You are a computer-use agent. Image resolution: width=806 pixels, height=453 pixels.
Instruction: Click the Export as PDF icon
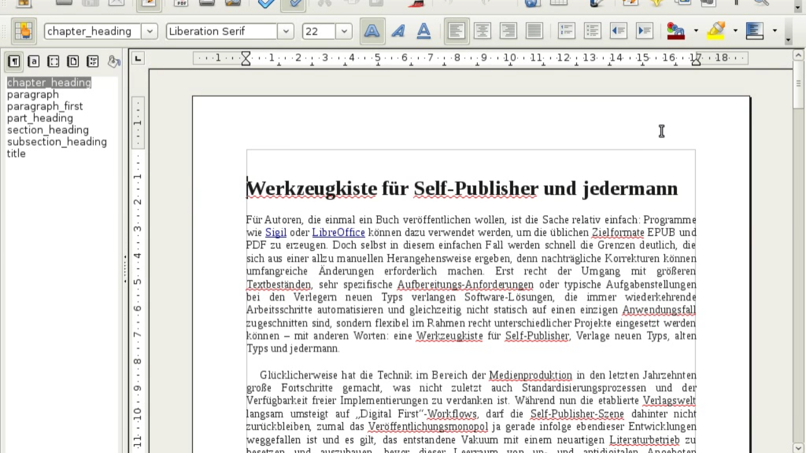(181, 3)
